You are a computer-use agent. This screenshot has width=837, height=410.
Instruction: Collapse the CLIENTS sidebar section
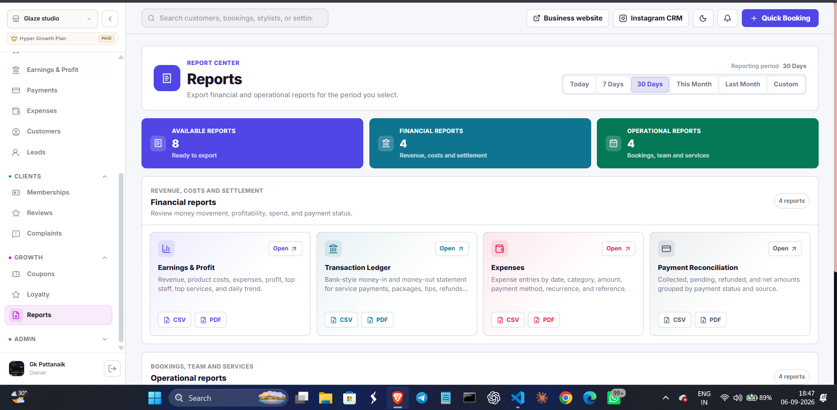tap(105, 177)
